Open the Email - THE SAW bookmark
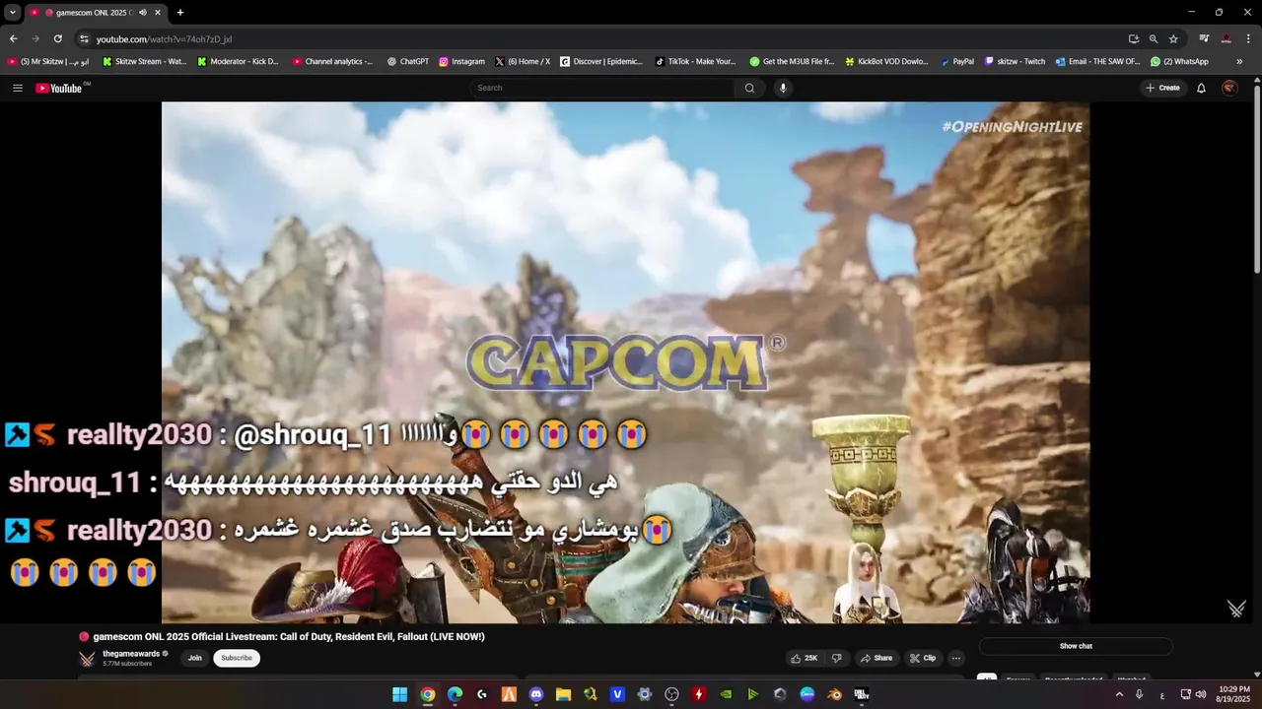The height and width of the screenshot is (709, 1262). coord(1097,61)
